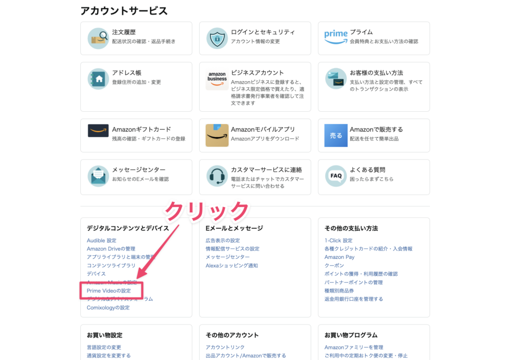This screenshot has height=360, width=510.
Task: Open Amazonモバイルアプリ card title
Action: click(x=263, y=130)
